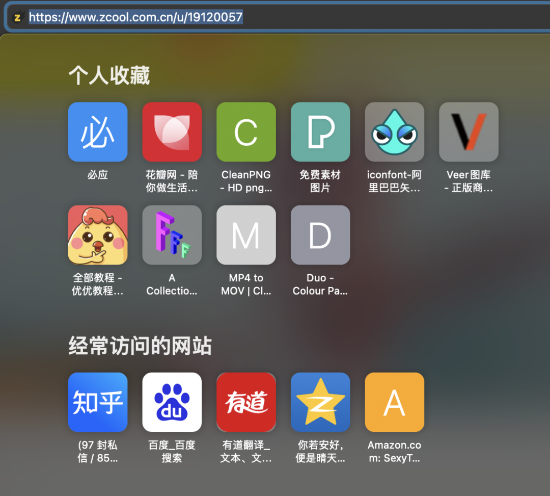Viewport: 550px width, 496px height.
Task: Open 知乎 from frequently visited sites
Action: tap(98, 402)
